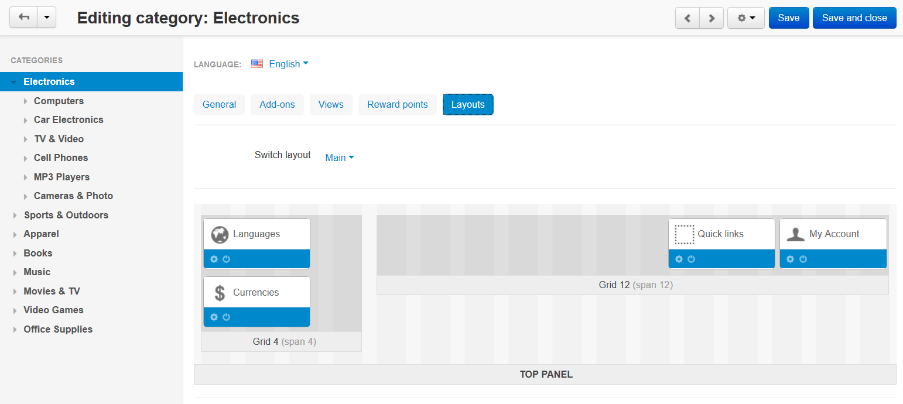Image resolution: width=903 pixels, height=404 pixels.
Task: Toggle power icon on Quick links block
Action: point(692,259)
